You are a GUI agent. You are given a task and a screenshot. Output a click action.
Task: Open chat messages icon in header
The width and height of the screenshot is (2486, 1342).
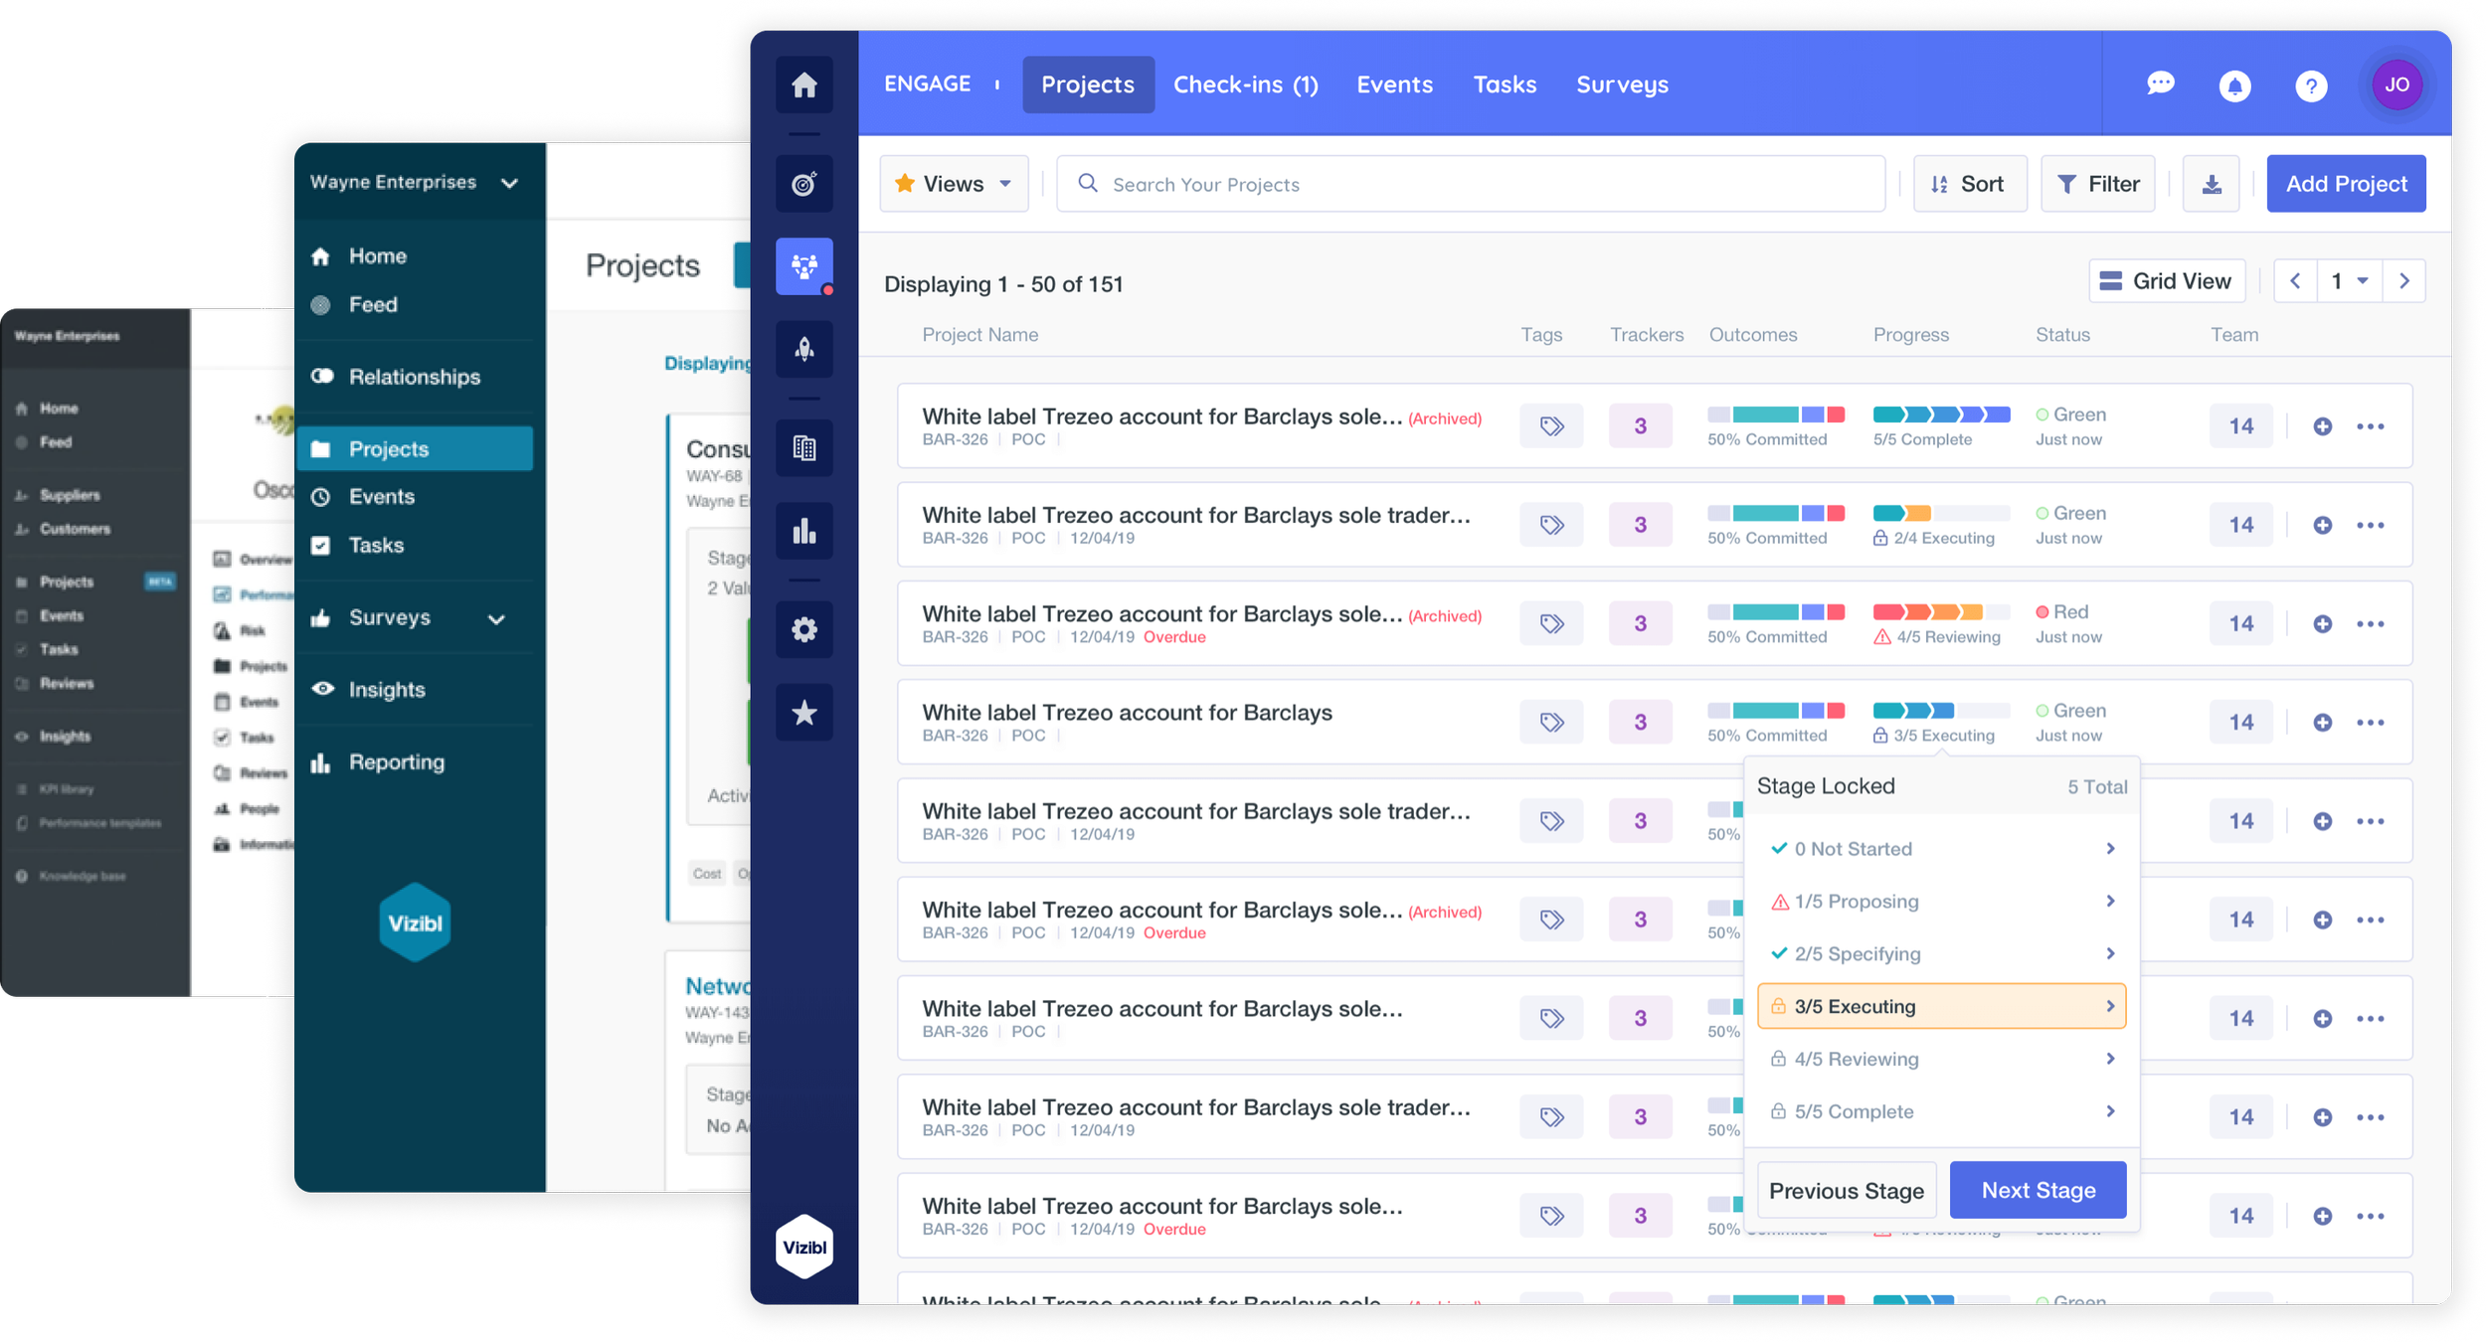tap(2160, 84)
